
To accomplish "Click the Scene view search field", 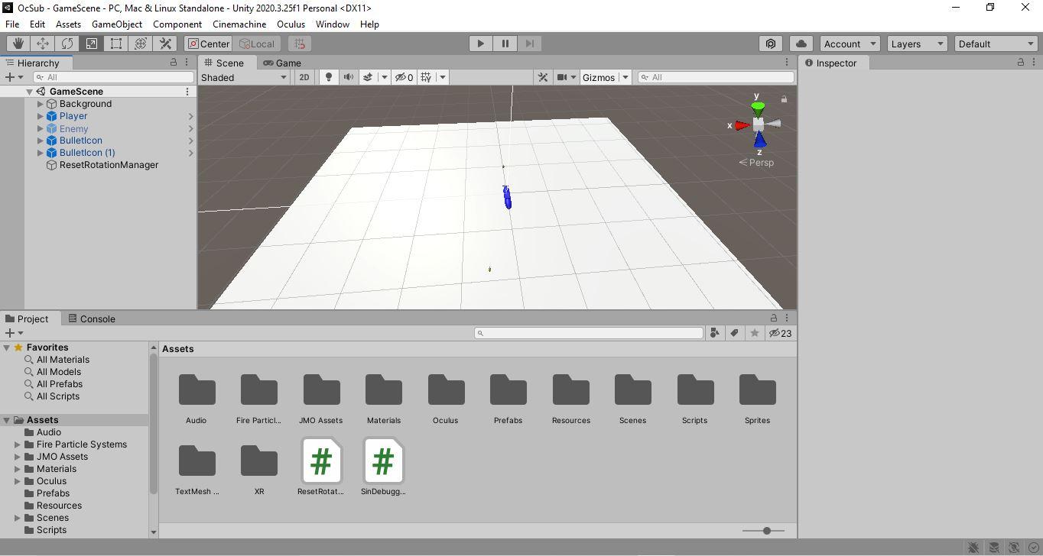I will coord(716,77).
